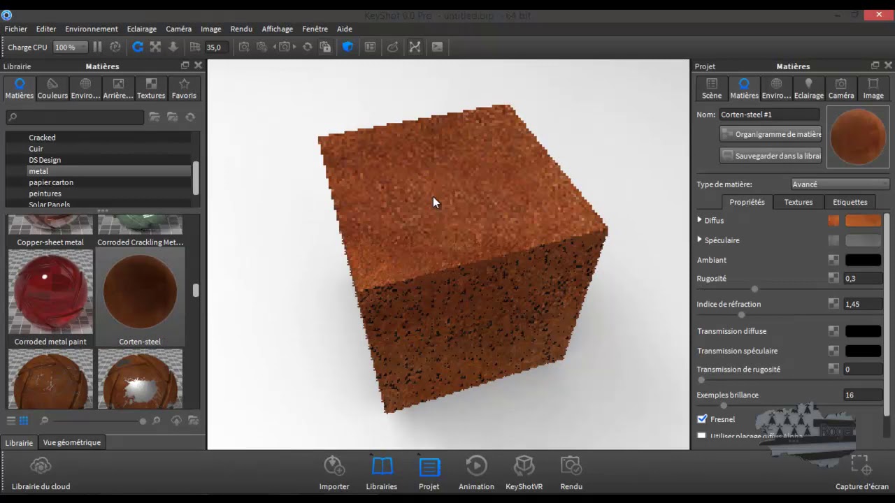Toggle the blue cube geometry view icon
Image resolution: width=895 pixels, height=503 pixels.
(x=348, y=47)
